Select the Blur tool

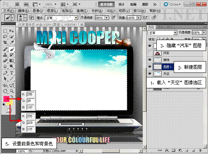coord(5,66)
